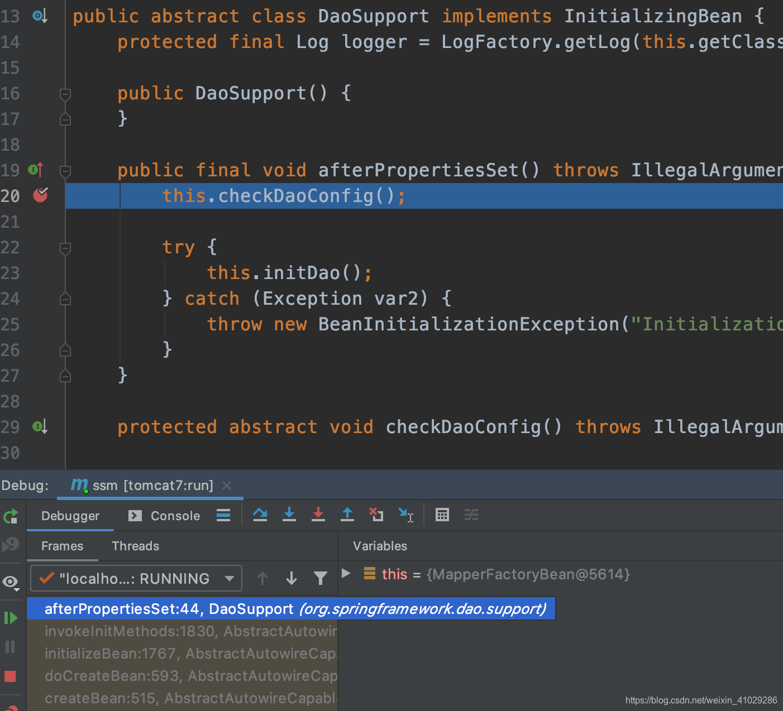Click initDao call on line 23

click(x=302, y=273)
